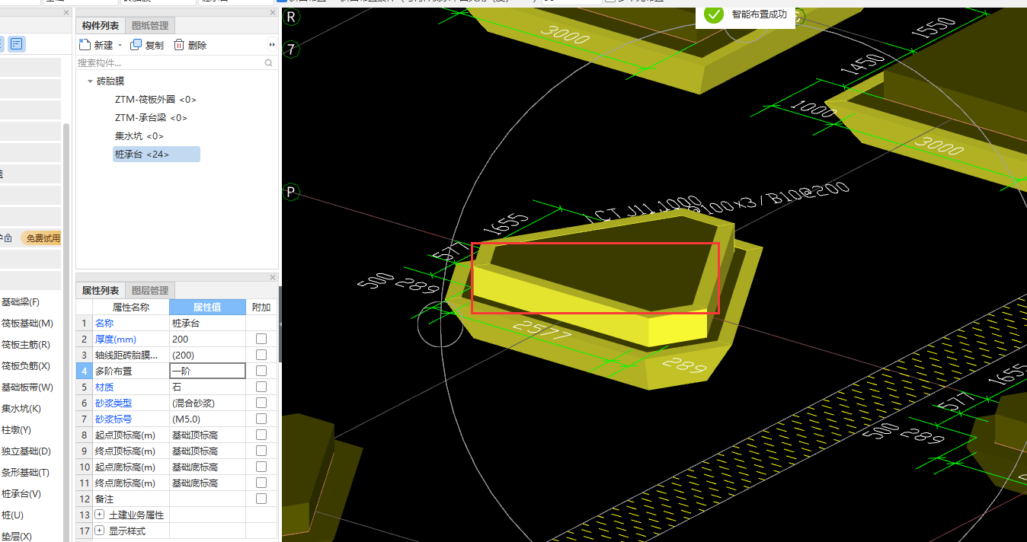Open the dropdown arrow next to 新建

(x=120, y=46)
